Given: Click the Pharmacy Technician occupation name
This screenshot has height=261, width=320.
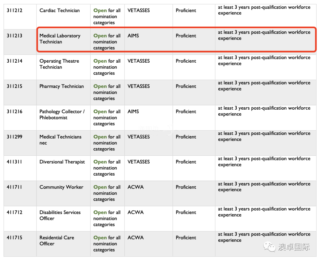Looking at the screenshot, I should (x=62, y=86).
